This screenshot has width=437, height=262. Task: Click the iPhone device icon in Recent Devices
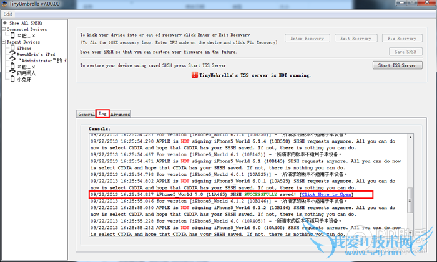pos(12,48)
